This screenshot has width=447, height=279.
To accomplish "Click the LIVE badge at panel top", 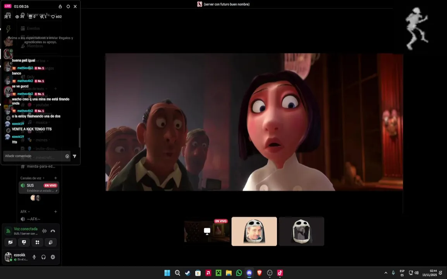I will (x=8, y=6).
